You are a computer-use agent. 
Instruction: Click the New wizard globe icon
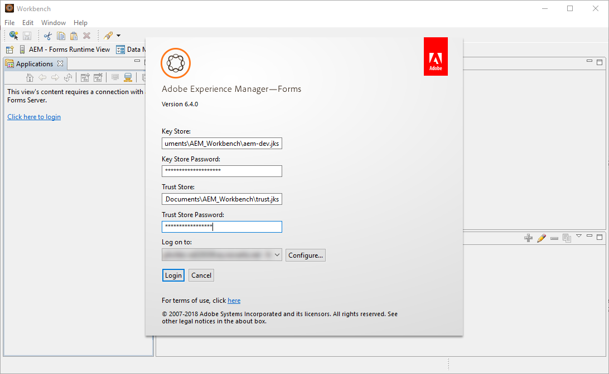13,36
